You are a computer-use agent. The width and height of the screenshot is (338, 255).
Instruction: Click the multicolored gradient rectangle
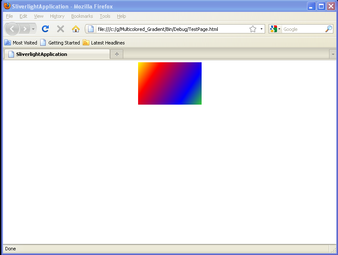pos(170,83)
